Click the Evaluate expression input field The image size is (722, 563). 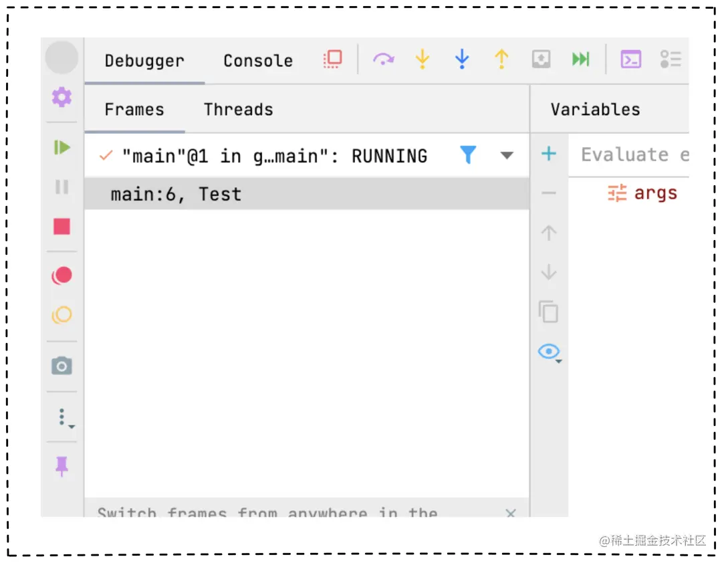(x=628, y=155)
